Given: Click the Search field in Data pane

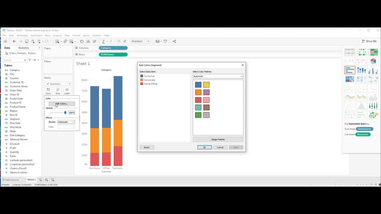Looking at the screenshot, I should coord(15,60).
